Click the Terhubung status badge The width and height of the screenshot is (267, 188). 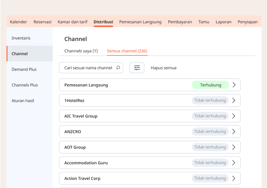click(210, 85)
